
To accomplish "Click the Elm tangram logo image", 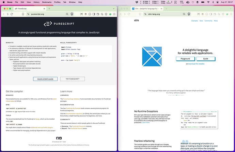I will click(152, 56).
